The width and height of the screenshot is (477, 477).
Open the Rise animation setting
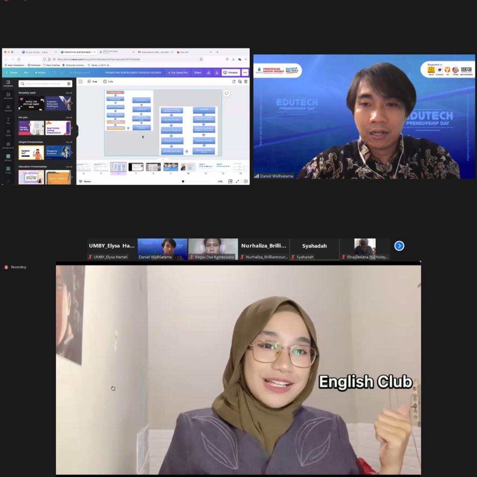[92, 82]
